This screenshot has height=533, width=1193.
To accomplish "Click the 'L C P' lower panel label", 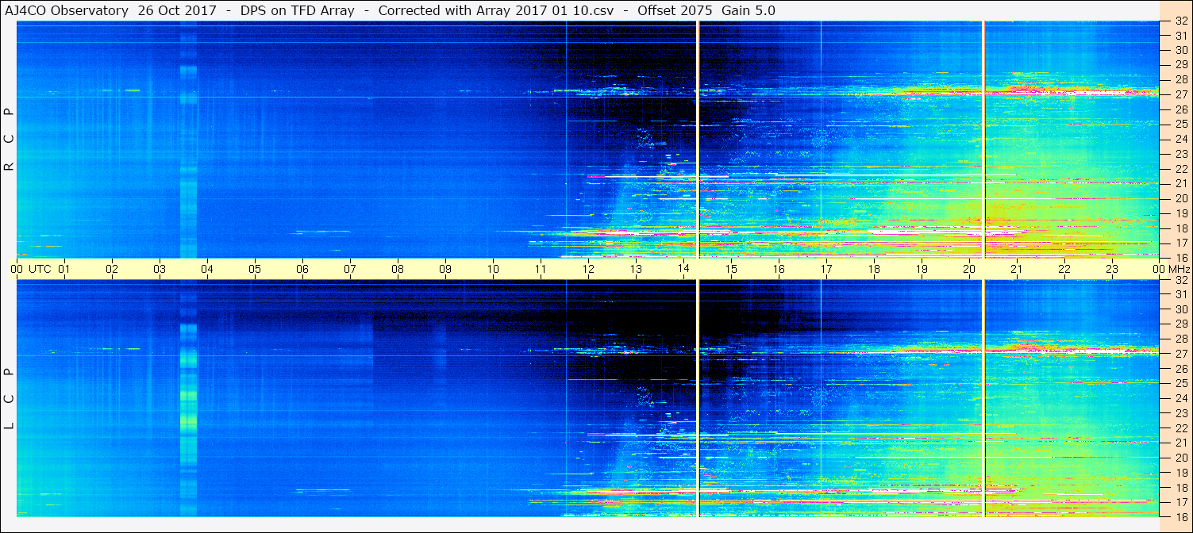I will click(x=10, y=399).
